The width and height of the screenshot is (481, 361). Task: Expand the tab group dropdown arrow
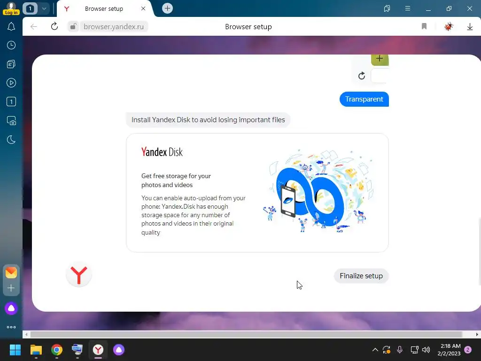click(44, 8)
